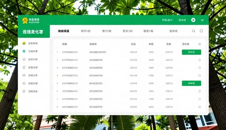Open the first text link in green header
The height and width of the screenshot is (130, 226).
click(x=167, y=20)
